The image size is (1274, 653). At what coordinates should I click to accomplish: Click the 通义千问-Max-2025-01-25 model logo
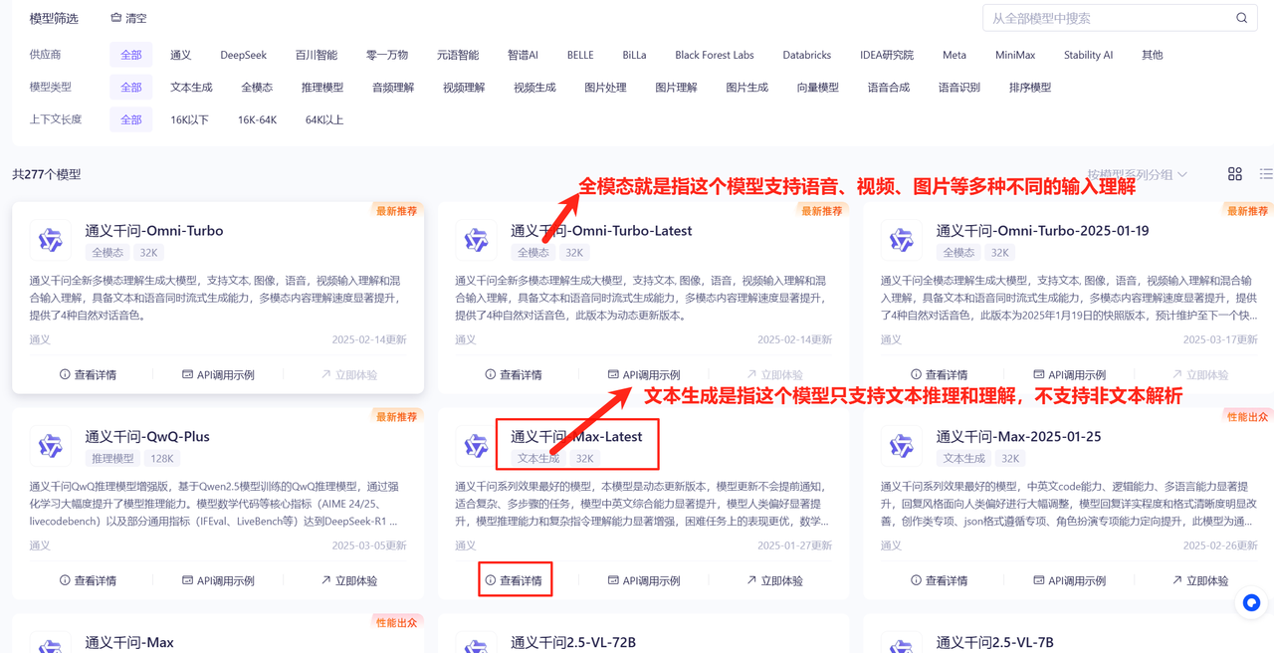[x=901, y=446]
